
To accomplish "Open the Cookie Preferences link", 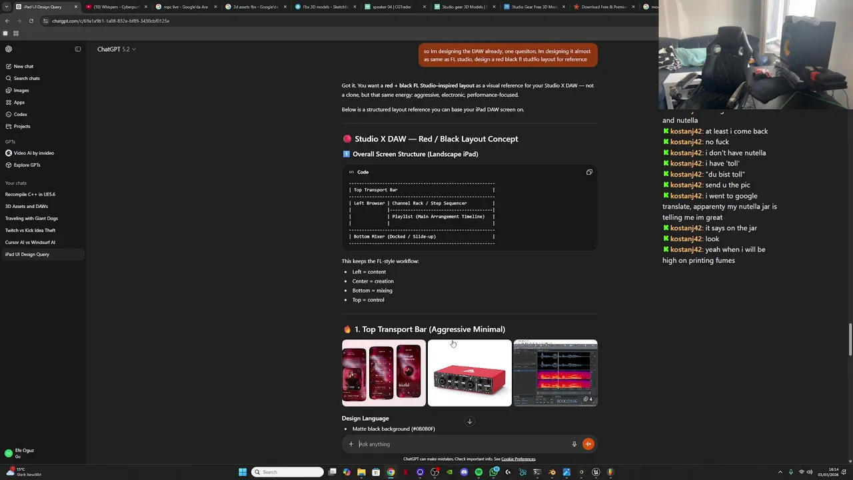I will point(518,459).
